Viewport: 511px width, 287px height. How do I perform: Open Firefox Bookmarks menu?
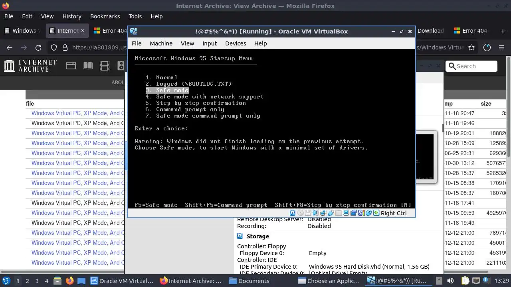[x=105, y=16]
